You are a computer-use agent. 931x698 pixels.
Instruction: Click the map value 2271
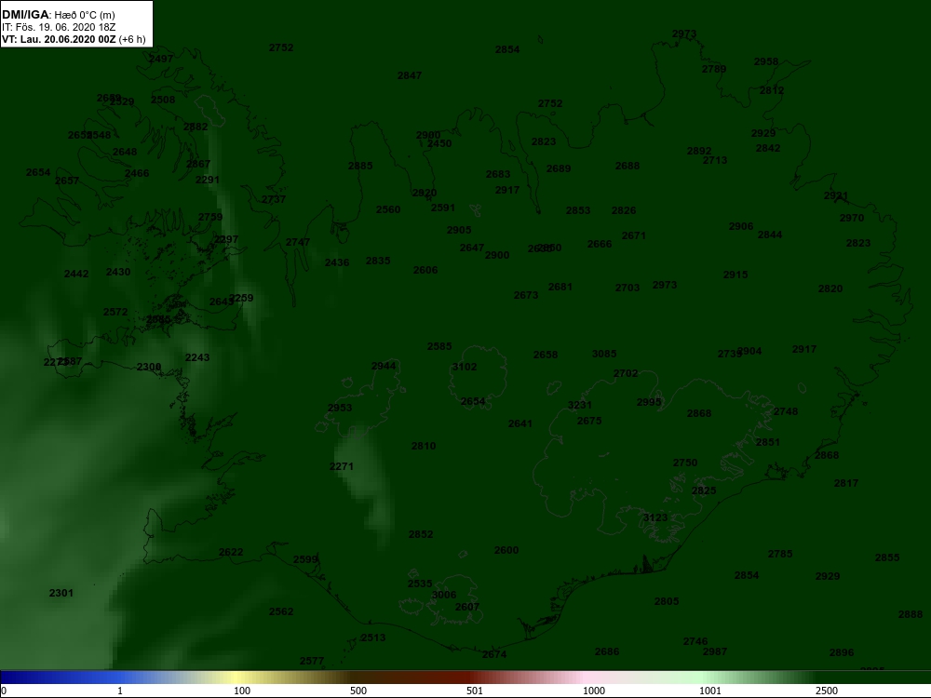(x=342, y=467)
